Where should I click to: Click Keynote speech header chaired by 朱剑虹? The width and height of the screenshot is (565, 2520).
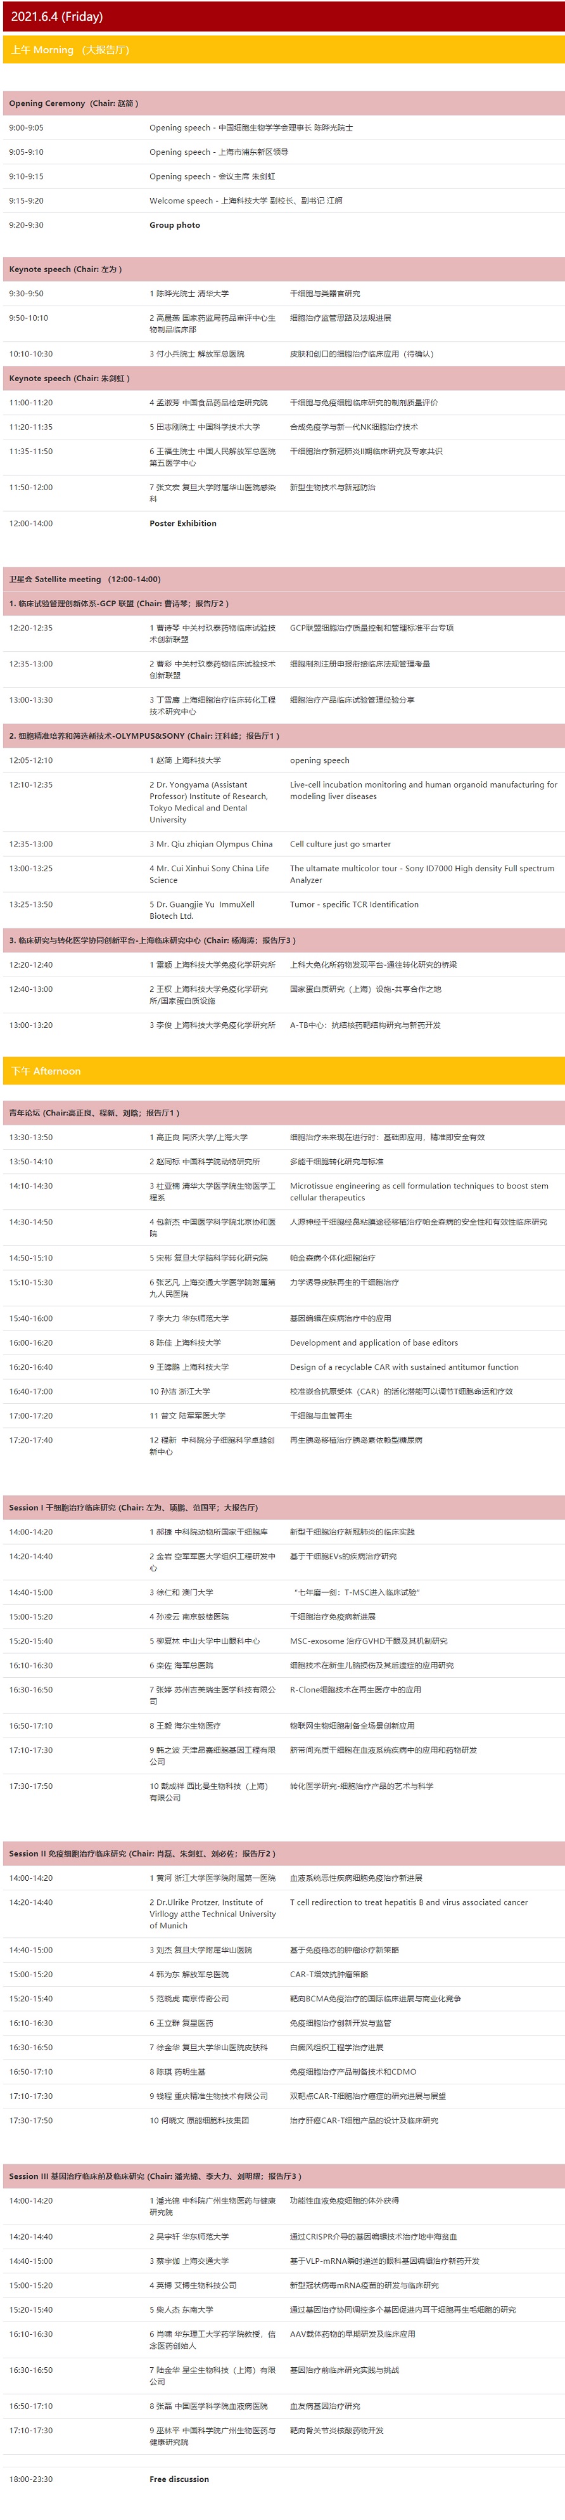(70, 377)
